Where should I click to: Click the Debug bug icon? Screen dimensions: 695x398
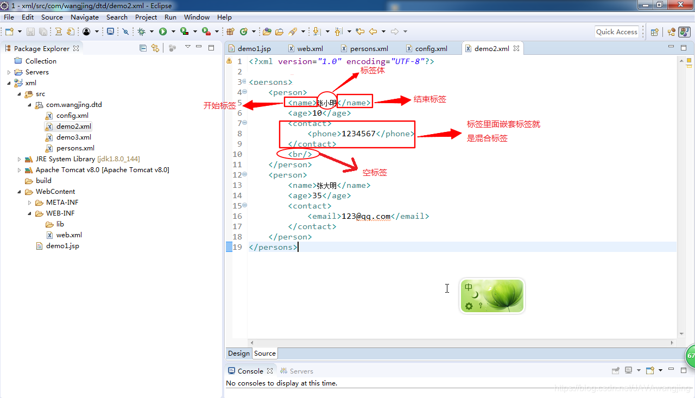(141, 31)
